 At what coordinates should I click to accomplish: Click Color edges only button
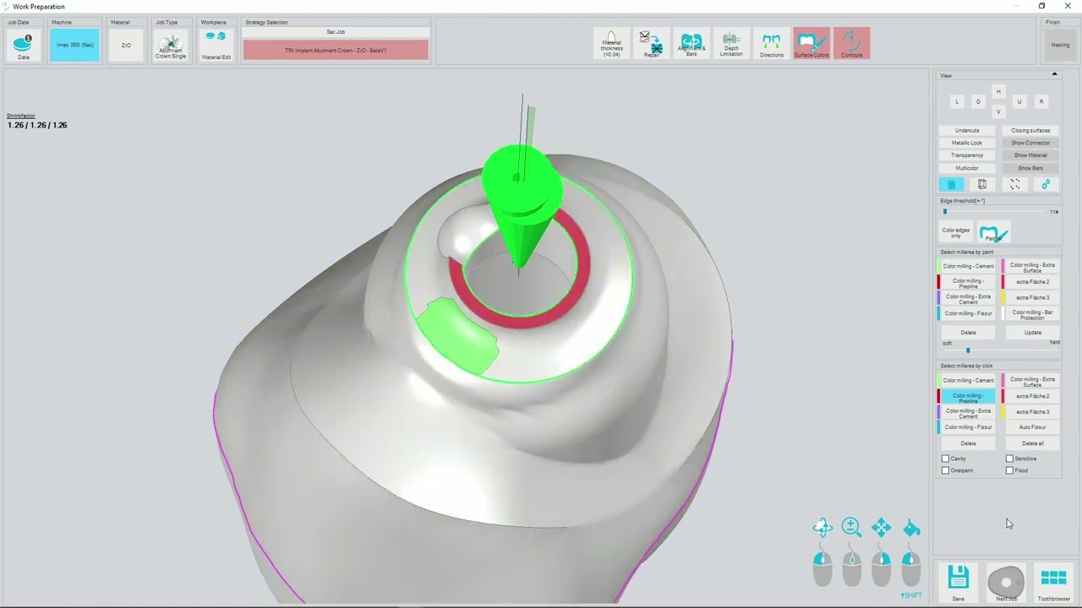tap(956, 233)
